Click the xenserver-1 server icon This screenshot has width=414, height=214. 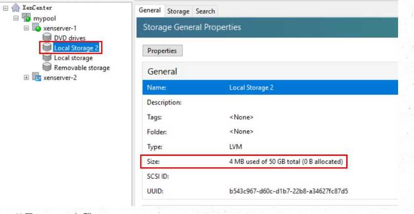point(36,27)
